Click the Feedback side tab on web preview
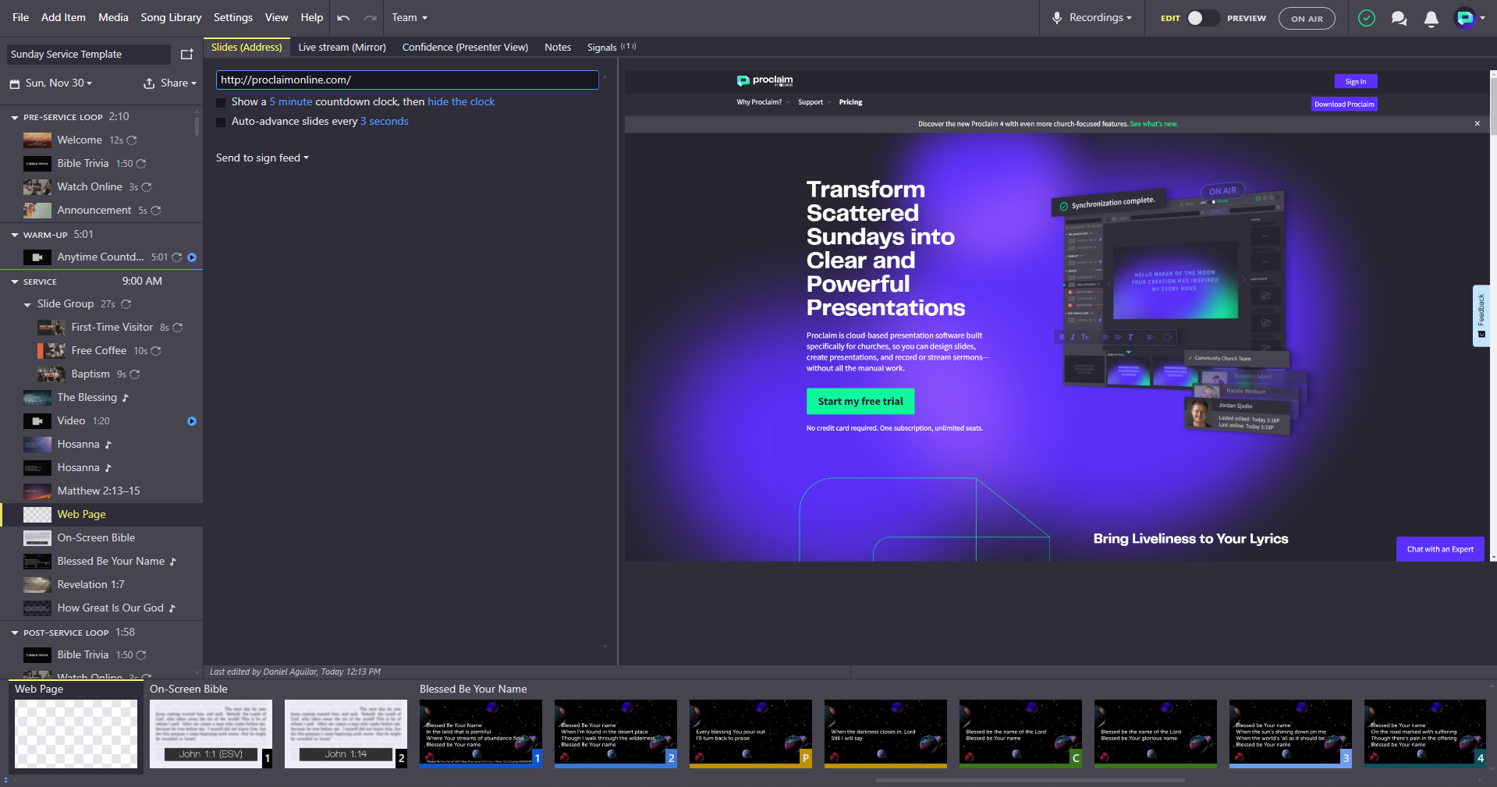1497x787 pixels. coord(1481,315)
